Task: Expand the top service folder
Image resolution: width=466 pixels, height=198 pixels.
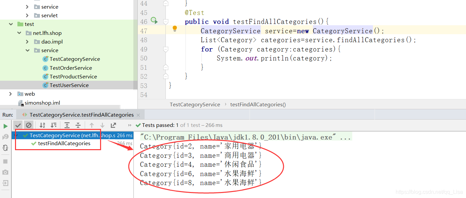Action: pyautogui.click(x=27, y=7)
